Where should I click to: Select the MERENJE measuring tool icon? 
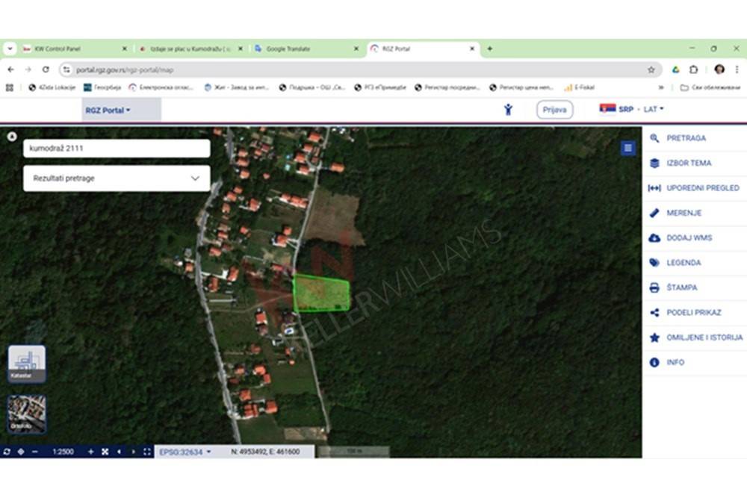click(654, 213)
